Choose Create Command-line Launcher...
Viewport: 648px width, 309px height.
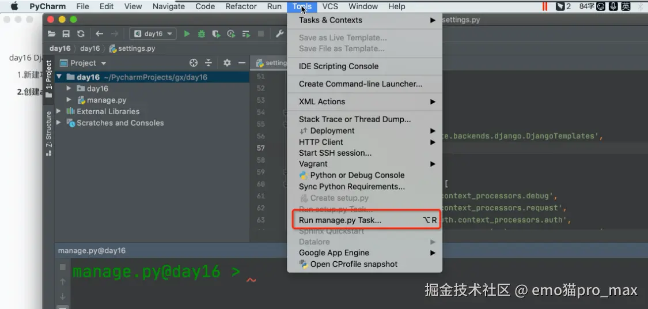pos(365,84)
